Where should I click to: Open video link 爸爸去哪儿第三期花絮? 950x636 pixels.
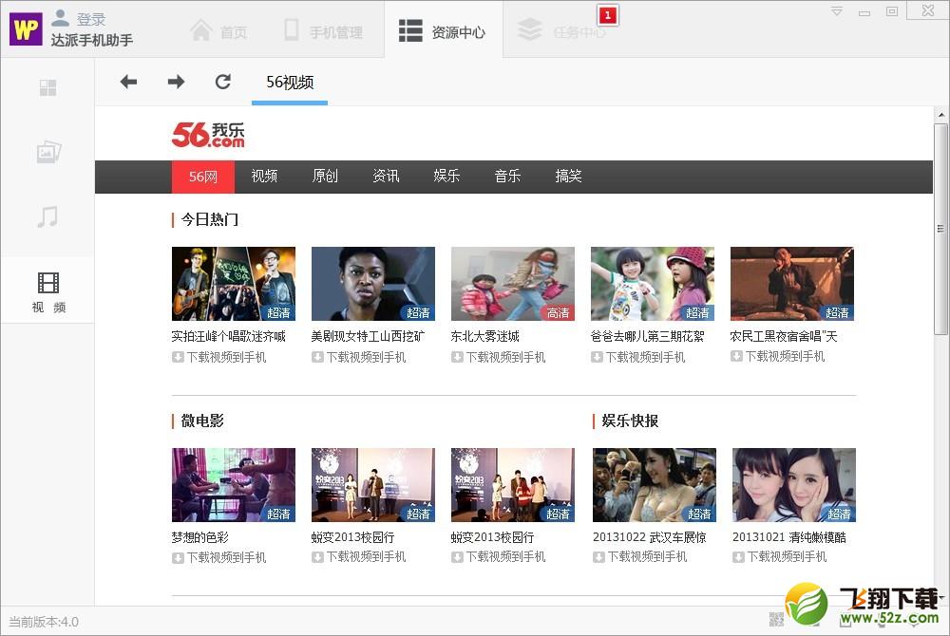click(647, 336)
